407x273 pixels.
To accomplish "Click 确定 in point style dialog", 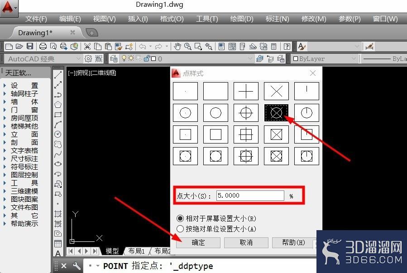I will [x=198, y=242].
